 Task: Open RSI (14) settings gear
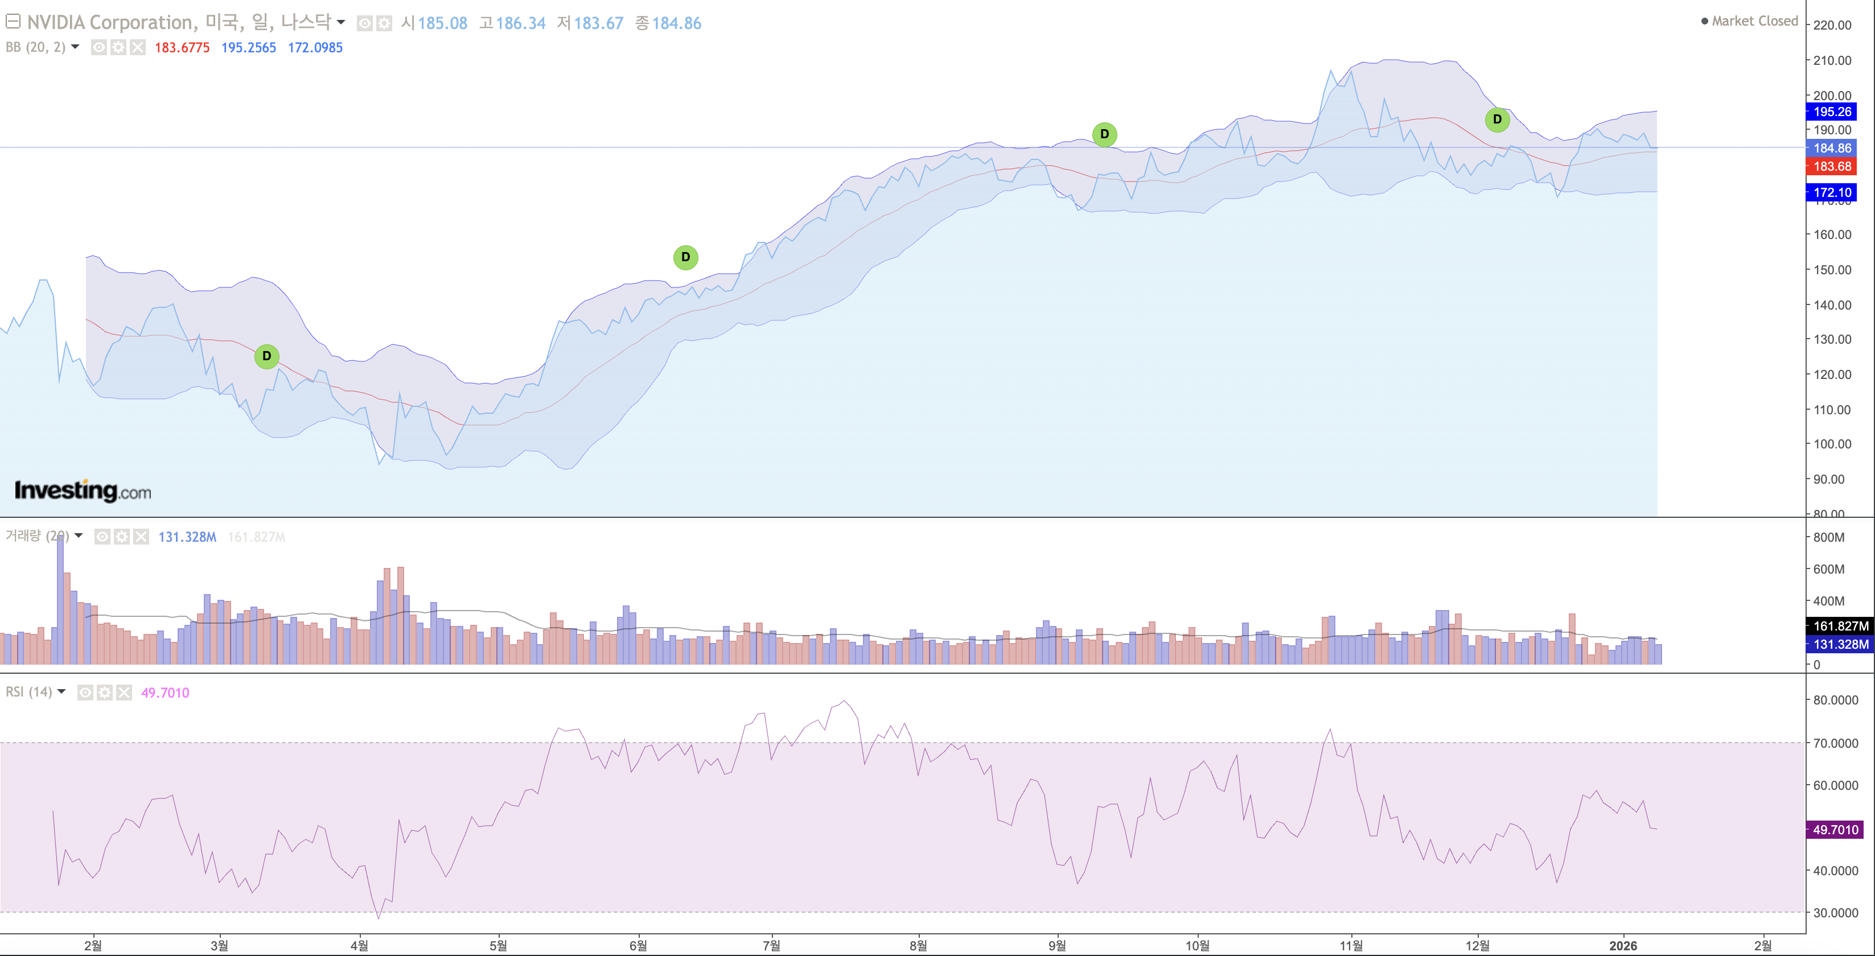pos(105,693)
